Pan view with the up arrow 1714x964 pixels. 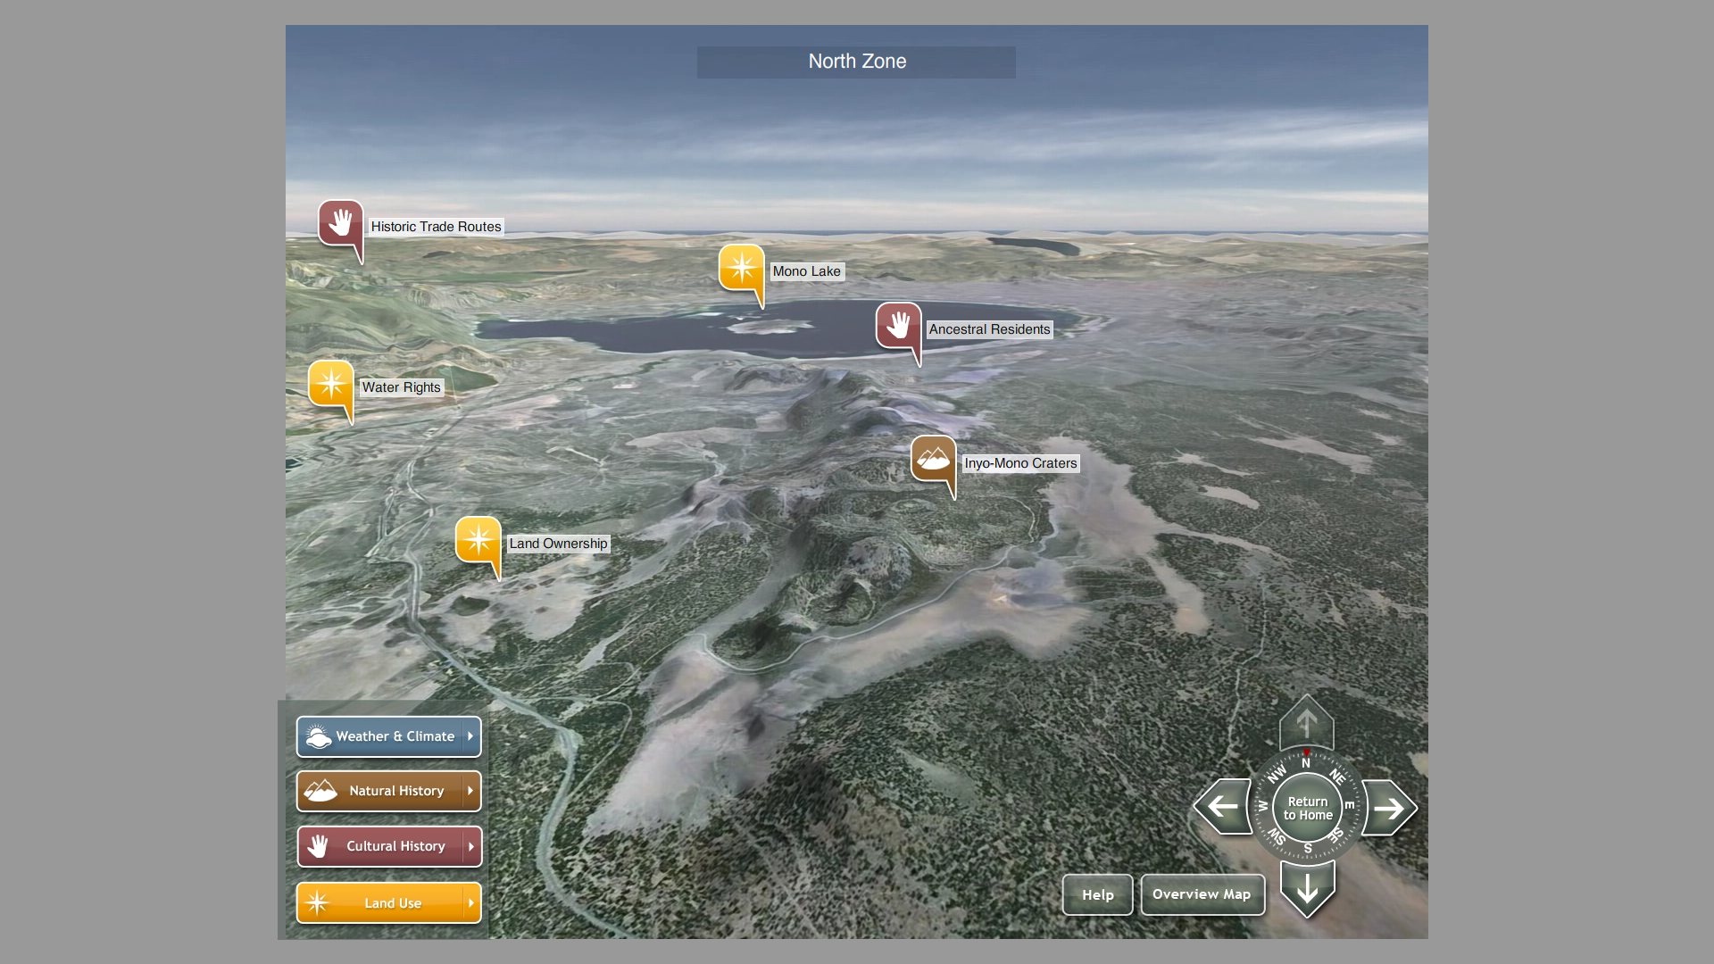[x=1306, y=723]
